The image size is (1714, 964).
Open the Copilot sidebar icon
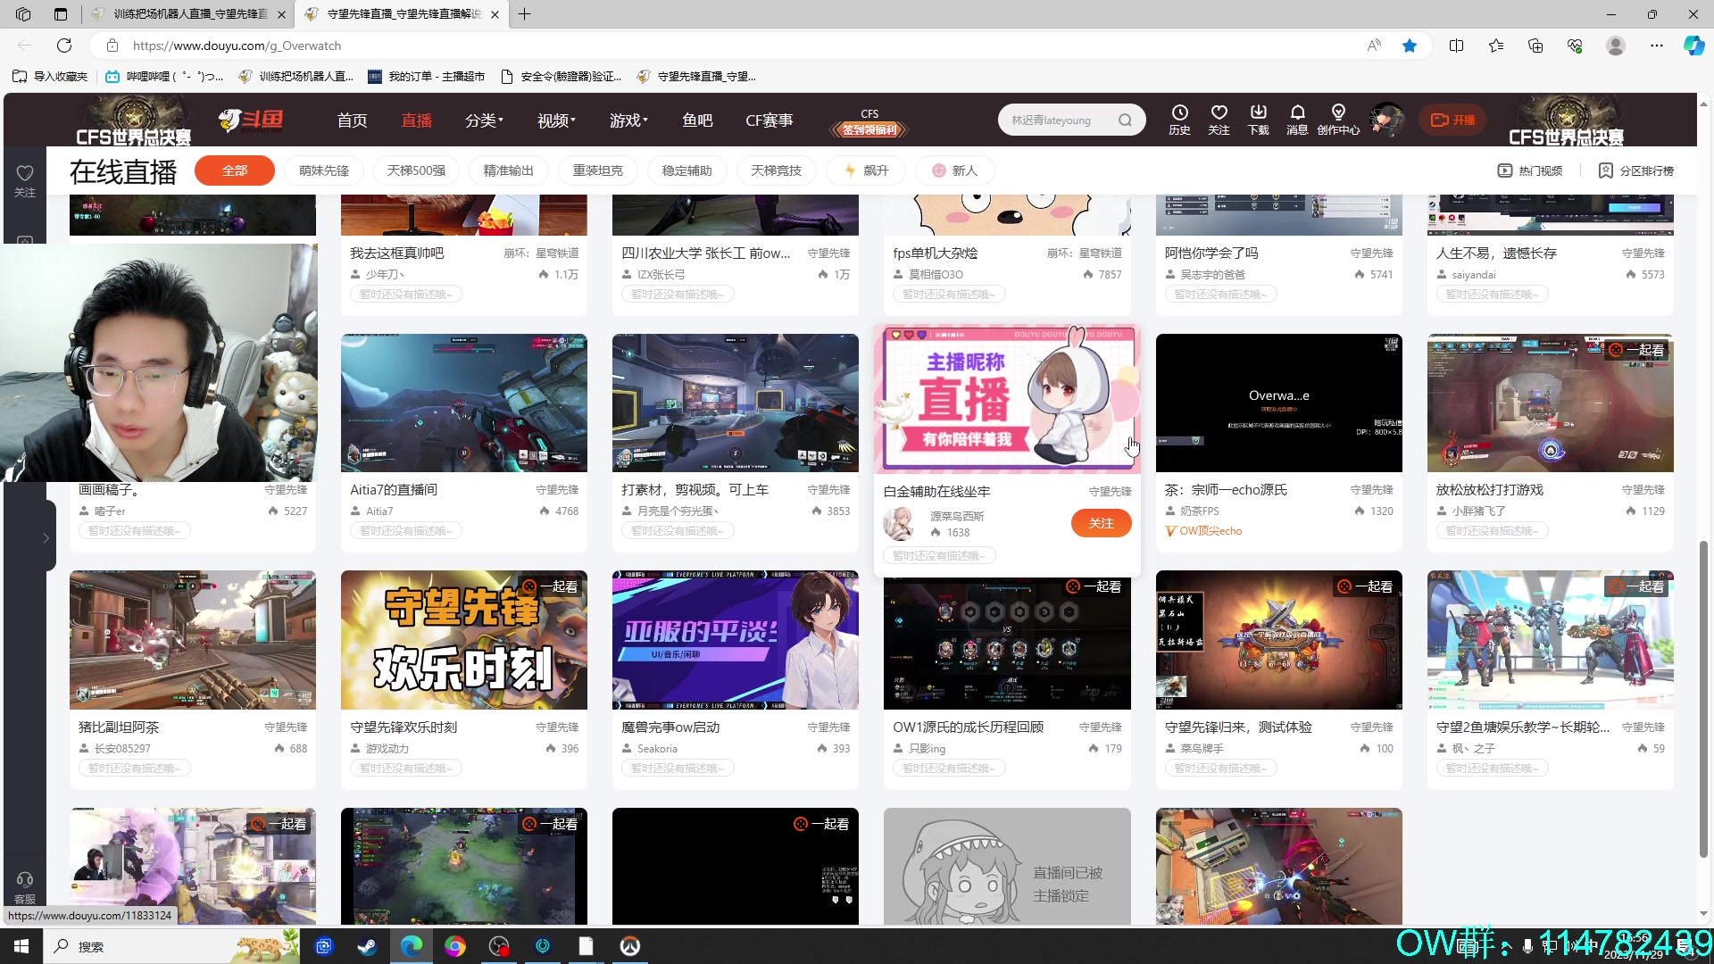point(1693,46)
